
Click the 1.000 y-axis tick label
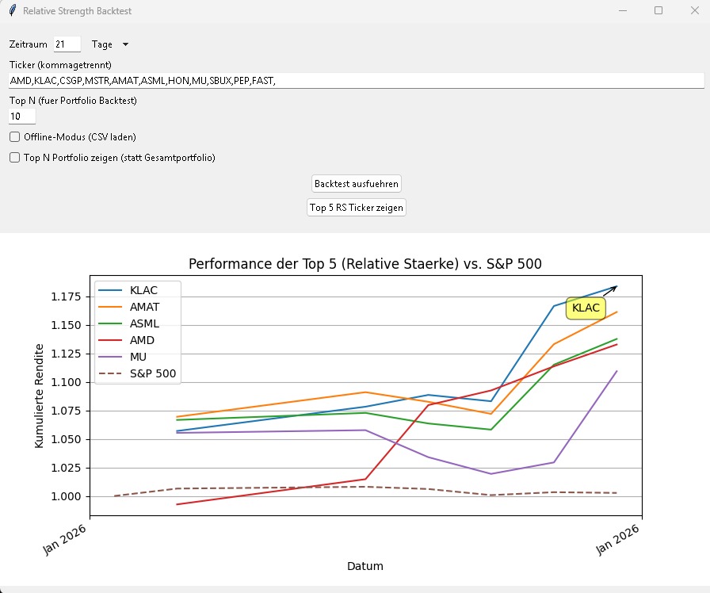pyautogui.click(x=66, y=496)
